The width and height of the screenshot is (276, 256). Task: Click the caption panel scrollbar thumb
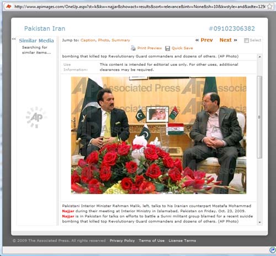[259, 117]
